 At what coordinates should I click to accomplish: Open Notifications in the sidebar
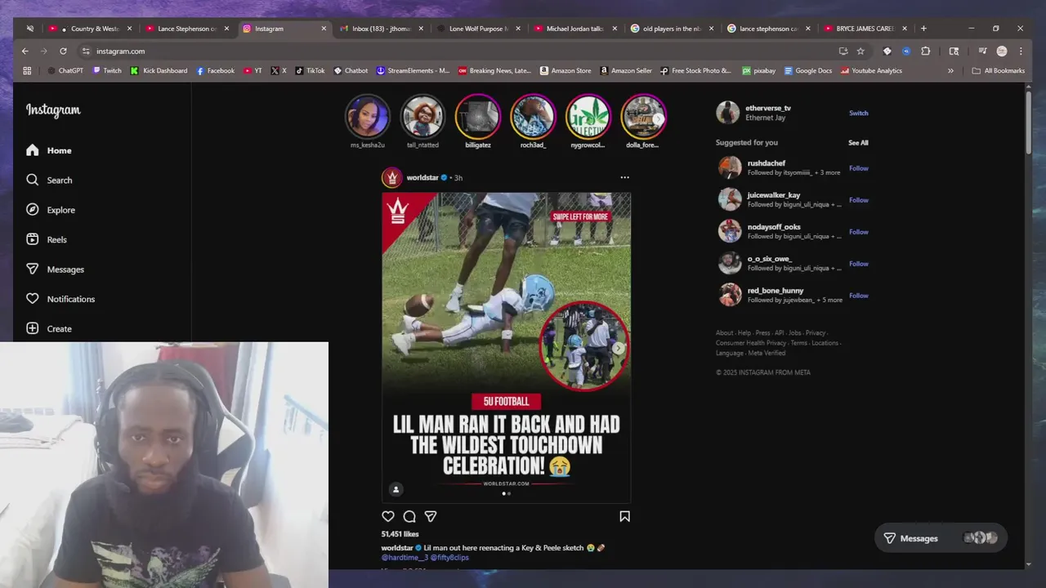[x=60, y=299]
